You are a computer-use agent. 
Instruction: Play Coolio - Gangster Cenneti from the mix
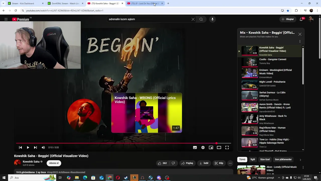click(270, 62)
